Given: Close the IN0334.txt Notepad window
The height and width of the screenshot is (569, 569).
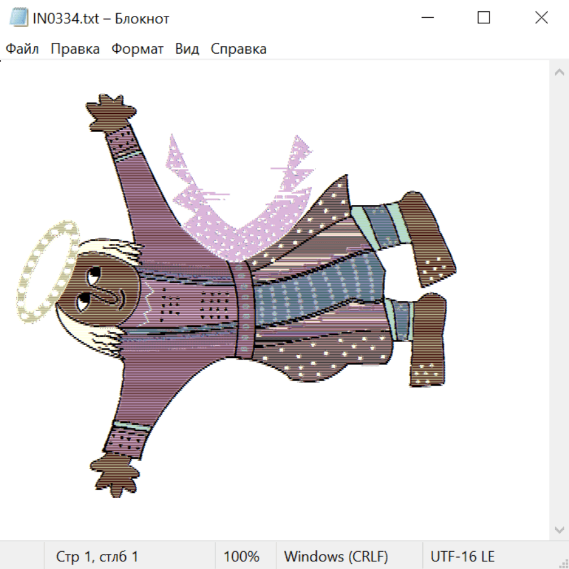Looking at the screenshot, I should 541,18.
